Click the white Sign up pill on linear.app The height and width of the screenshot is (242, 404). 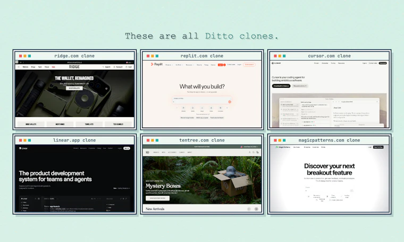(x=127, y=148)
